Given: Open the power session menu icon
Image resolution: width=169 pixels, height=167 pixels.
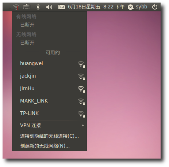Looking at the screenshot, I should pos(155,7).
